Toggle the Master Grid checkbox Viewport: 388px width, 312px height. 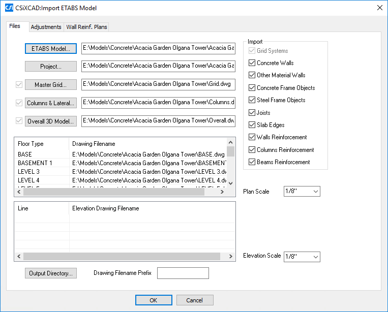pos(19,84)
